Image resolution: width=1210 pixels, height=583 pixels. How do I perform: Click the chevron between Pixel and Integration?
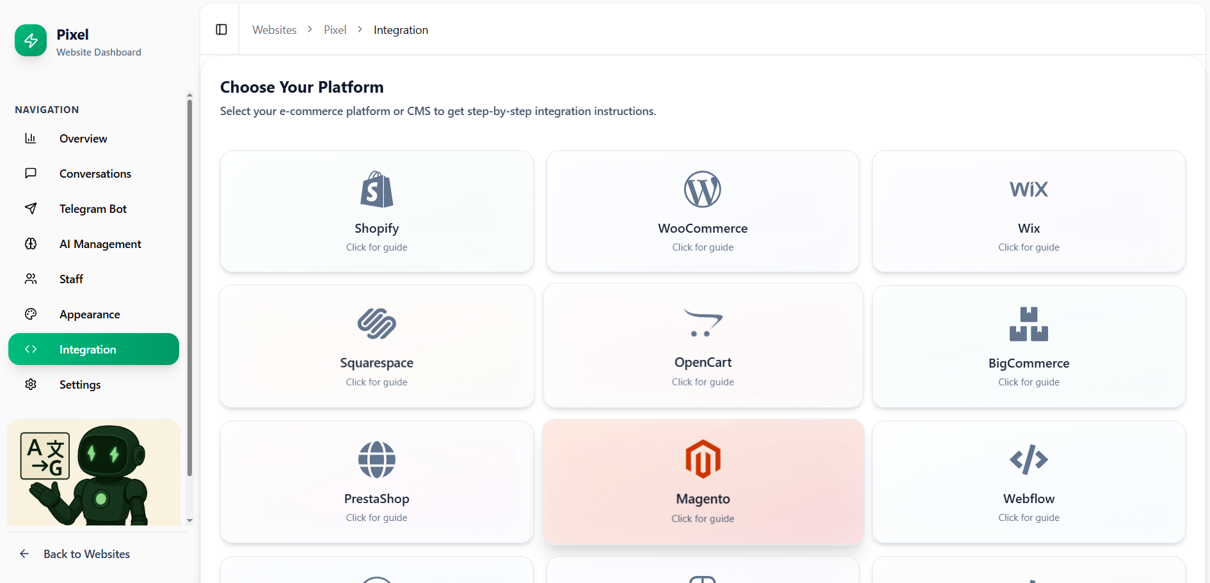360,29
